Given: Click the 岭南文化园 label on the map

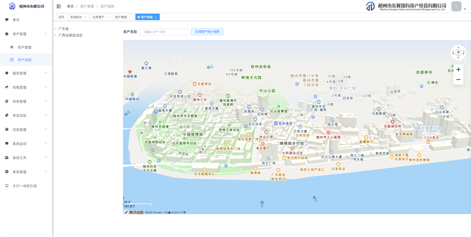Looking at the screenshot, I should pos(251,78).
